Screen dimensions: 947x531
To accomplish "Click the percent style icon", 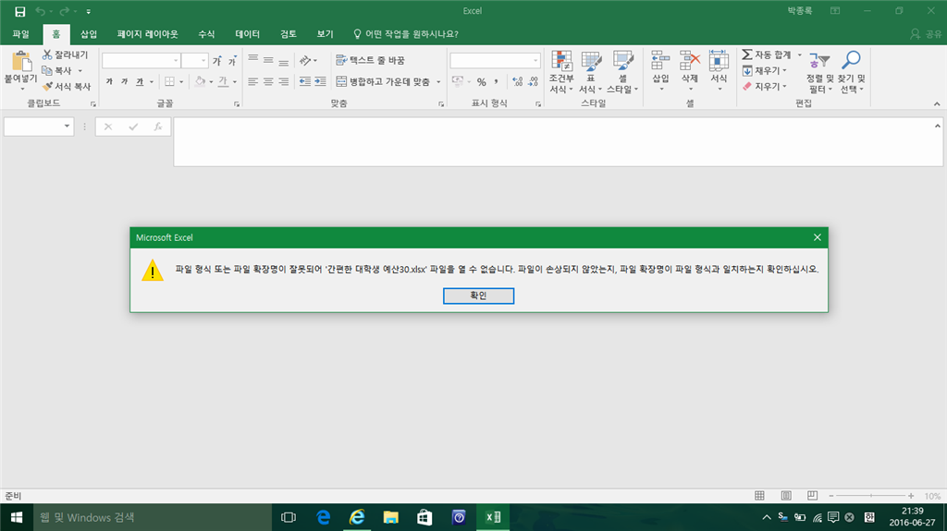I will pyautogui.click(x=481, y=81).
